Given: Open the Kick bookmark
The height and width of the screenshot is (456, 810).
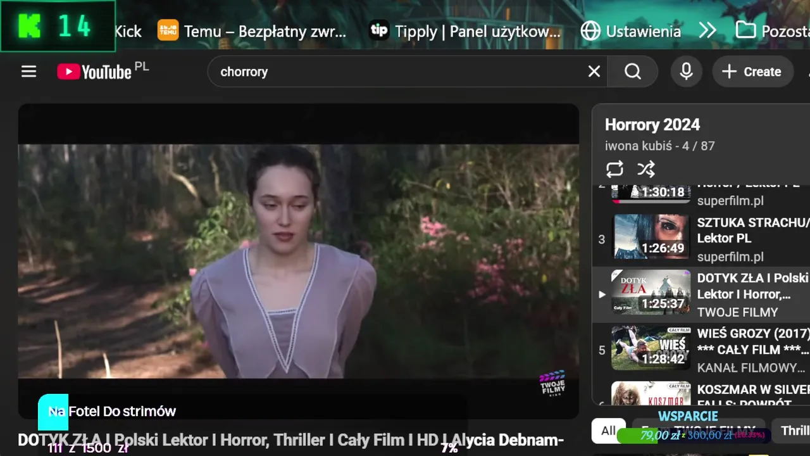Looking at the screenshot, I should [128, 31].
